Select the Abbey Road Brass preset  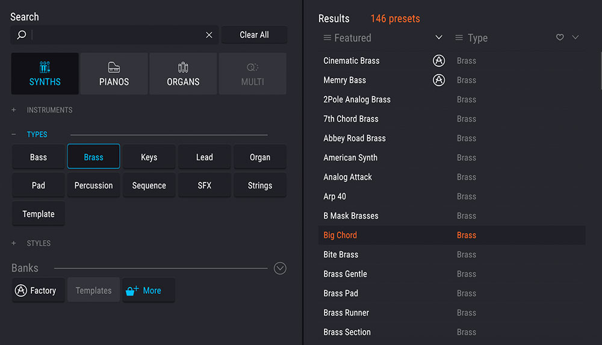pos(355,138)
